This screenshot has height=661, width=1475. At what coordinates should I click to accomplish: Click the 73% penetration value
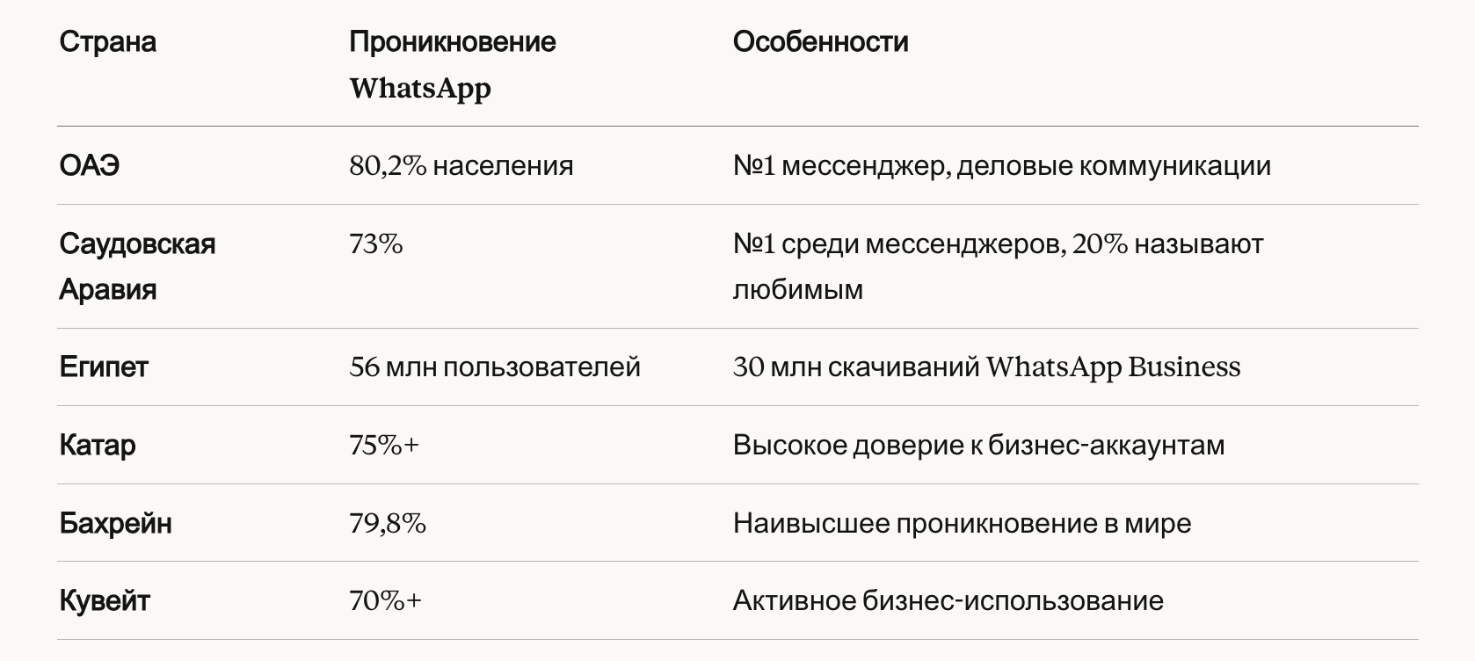(375, 243)
